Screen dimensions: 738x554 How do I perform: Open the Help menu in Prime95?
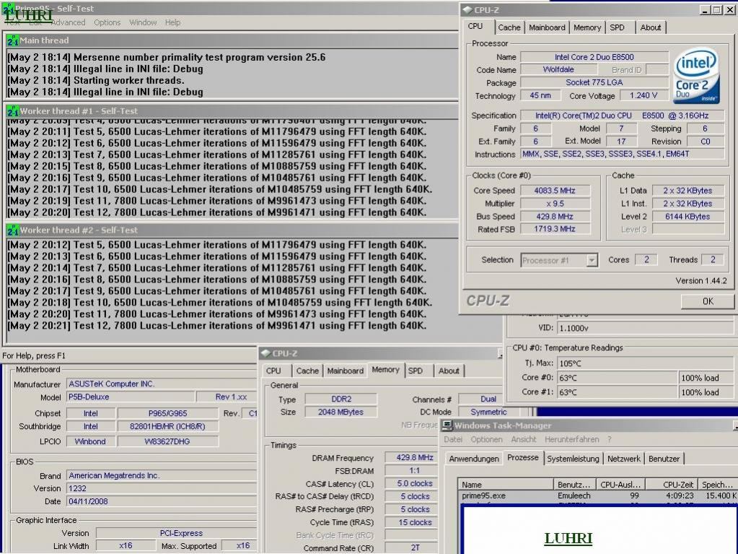(172, 22)
